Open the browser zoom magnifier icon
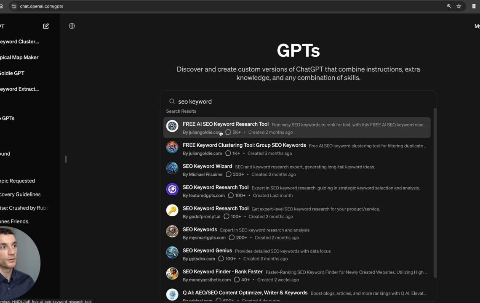The width and height of the screenshot is (480, 303). 449,6
